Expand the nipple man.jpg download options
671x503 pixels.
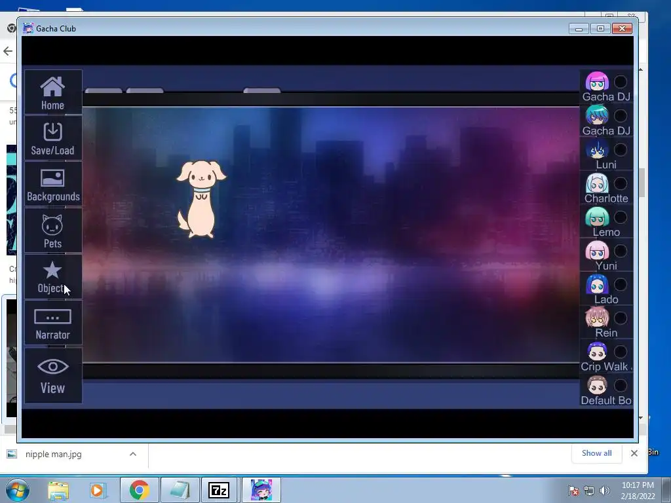(133, 455)
